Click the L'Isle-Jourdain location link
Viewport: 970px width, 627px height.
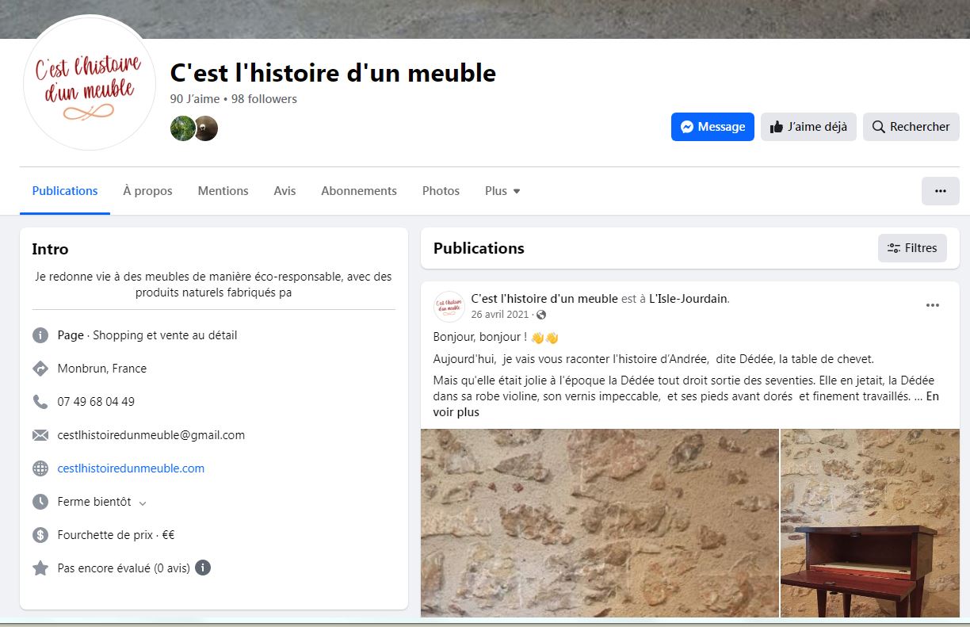(688, 299)
